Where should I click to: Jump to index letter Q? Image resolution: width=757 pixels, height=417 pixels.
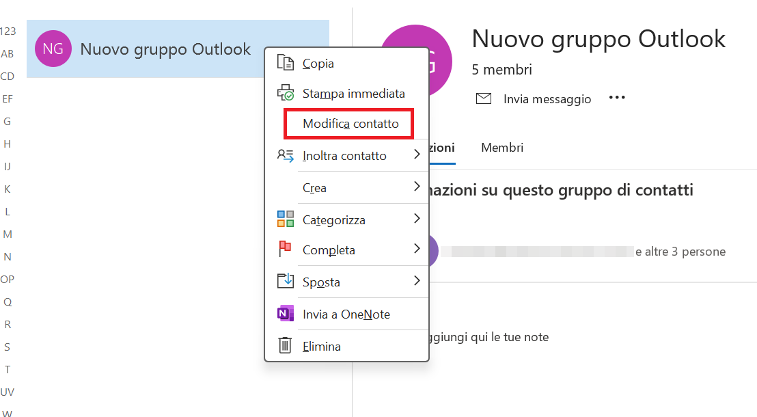[8, 302]
